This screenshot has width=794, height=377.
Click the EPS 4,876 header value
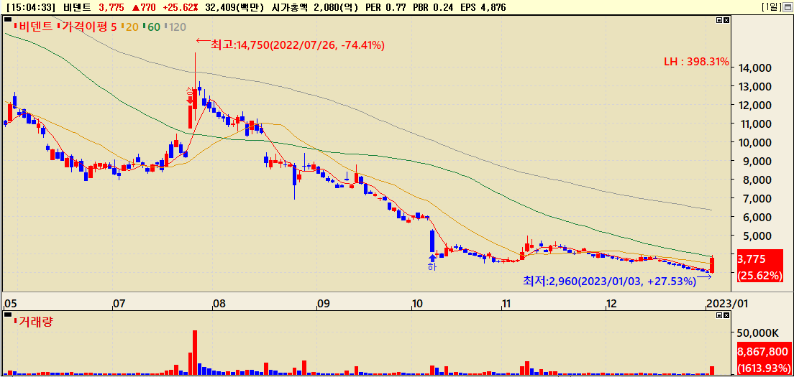pos(483,8)
